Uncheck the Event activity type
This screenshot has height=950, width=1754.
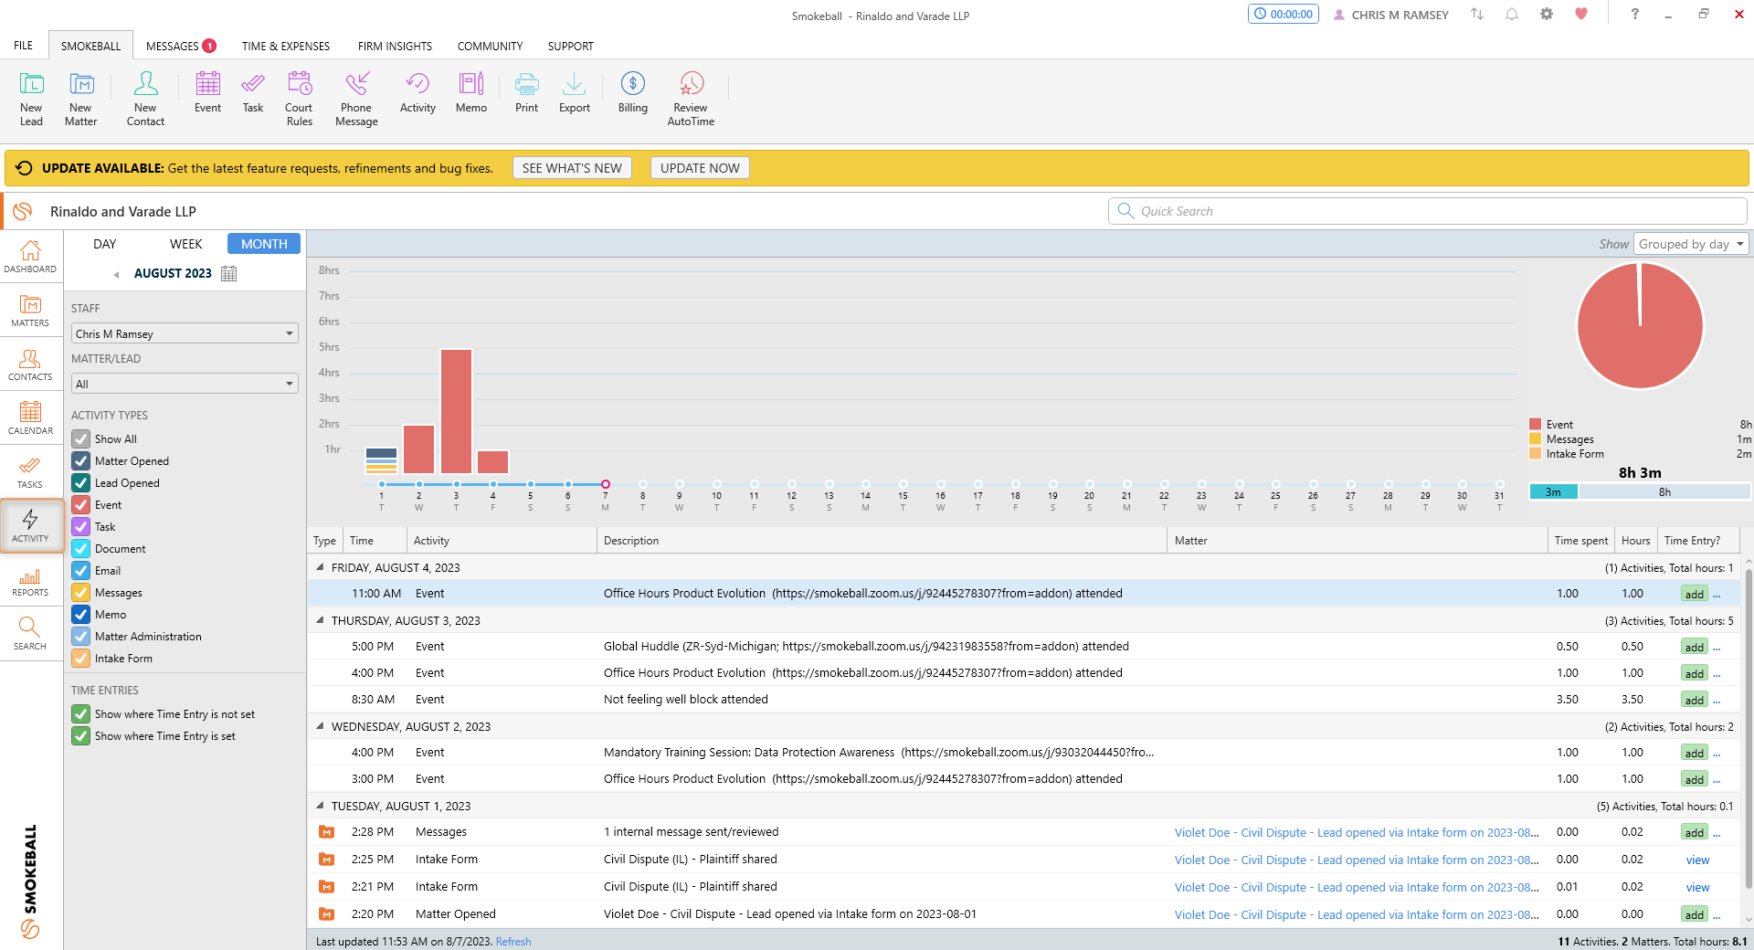[81, 505]
